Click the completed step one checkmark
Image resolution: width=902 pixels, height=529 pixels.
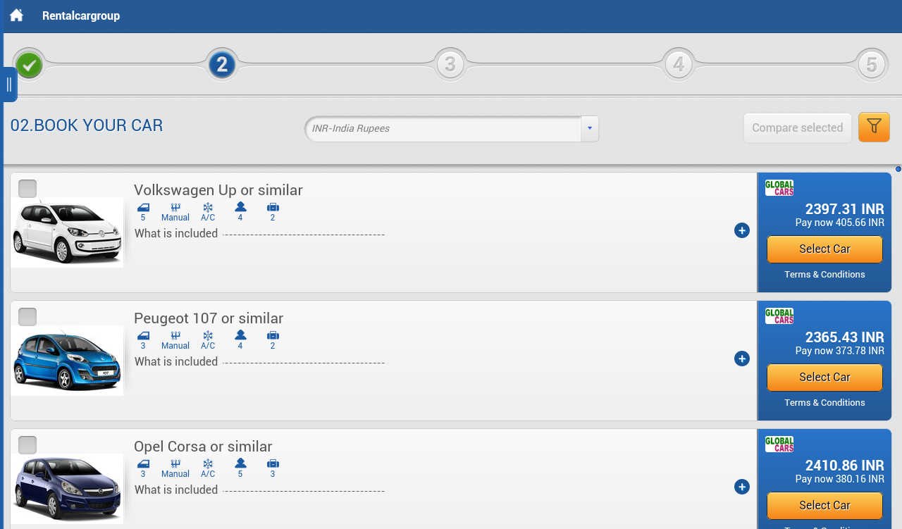coord(29,66)
